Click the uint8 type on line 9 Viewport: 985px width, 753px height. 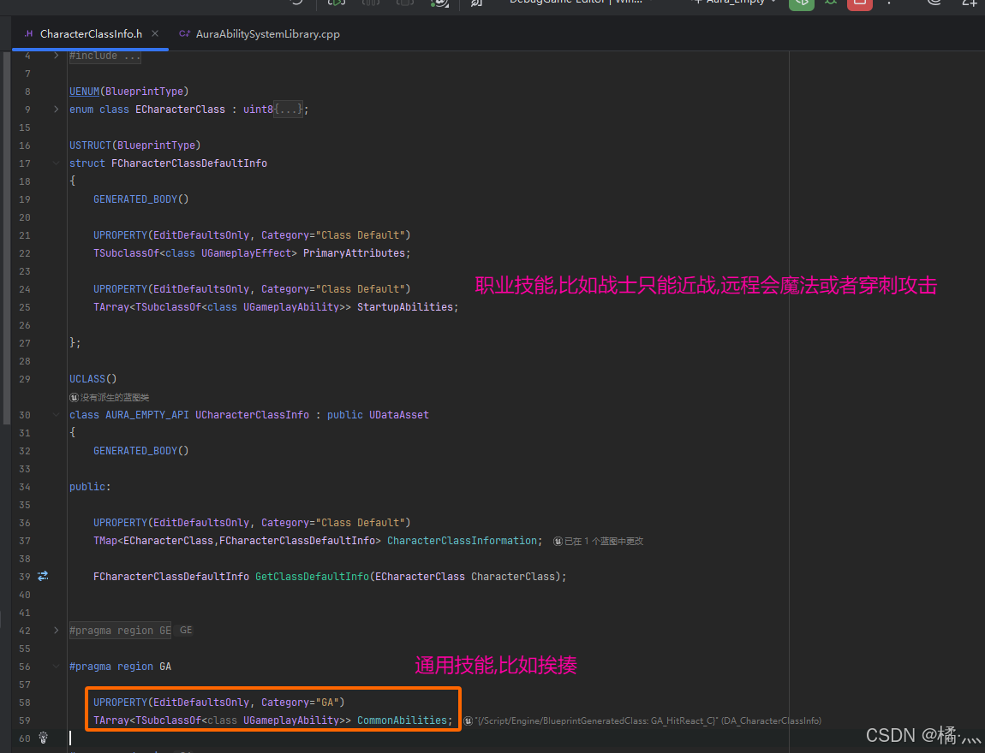pyautogui.click(x=258, y=110)
